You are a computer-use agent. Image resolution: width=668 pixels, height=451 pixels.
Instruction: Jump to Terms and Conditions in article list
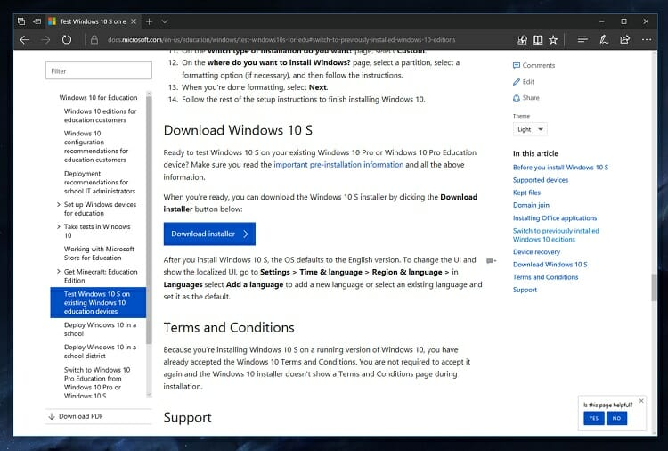pos(545,277)
